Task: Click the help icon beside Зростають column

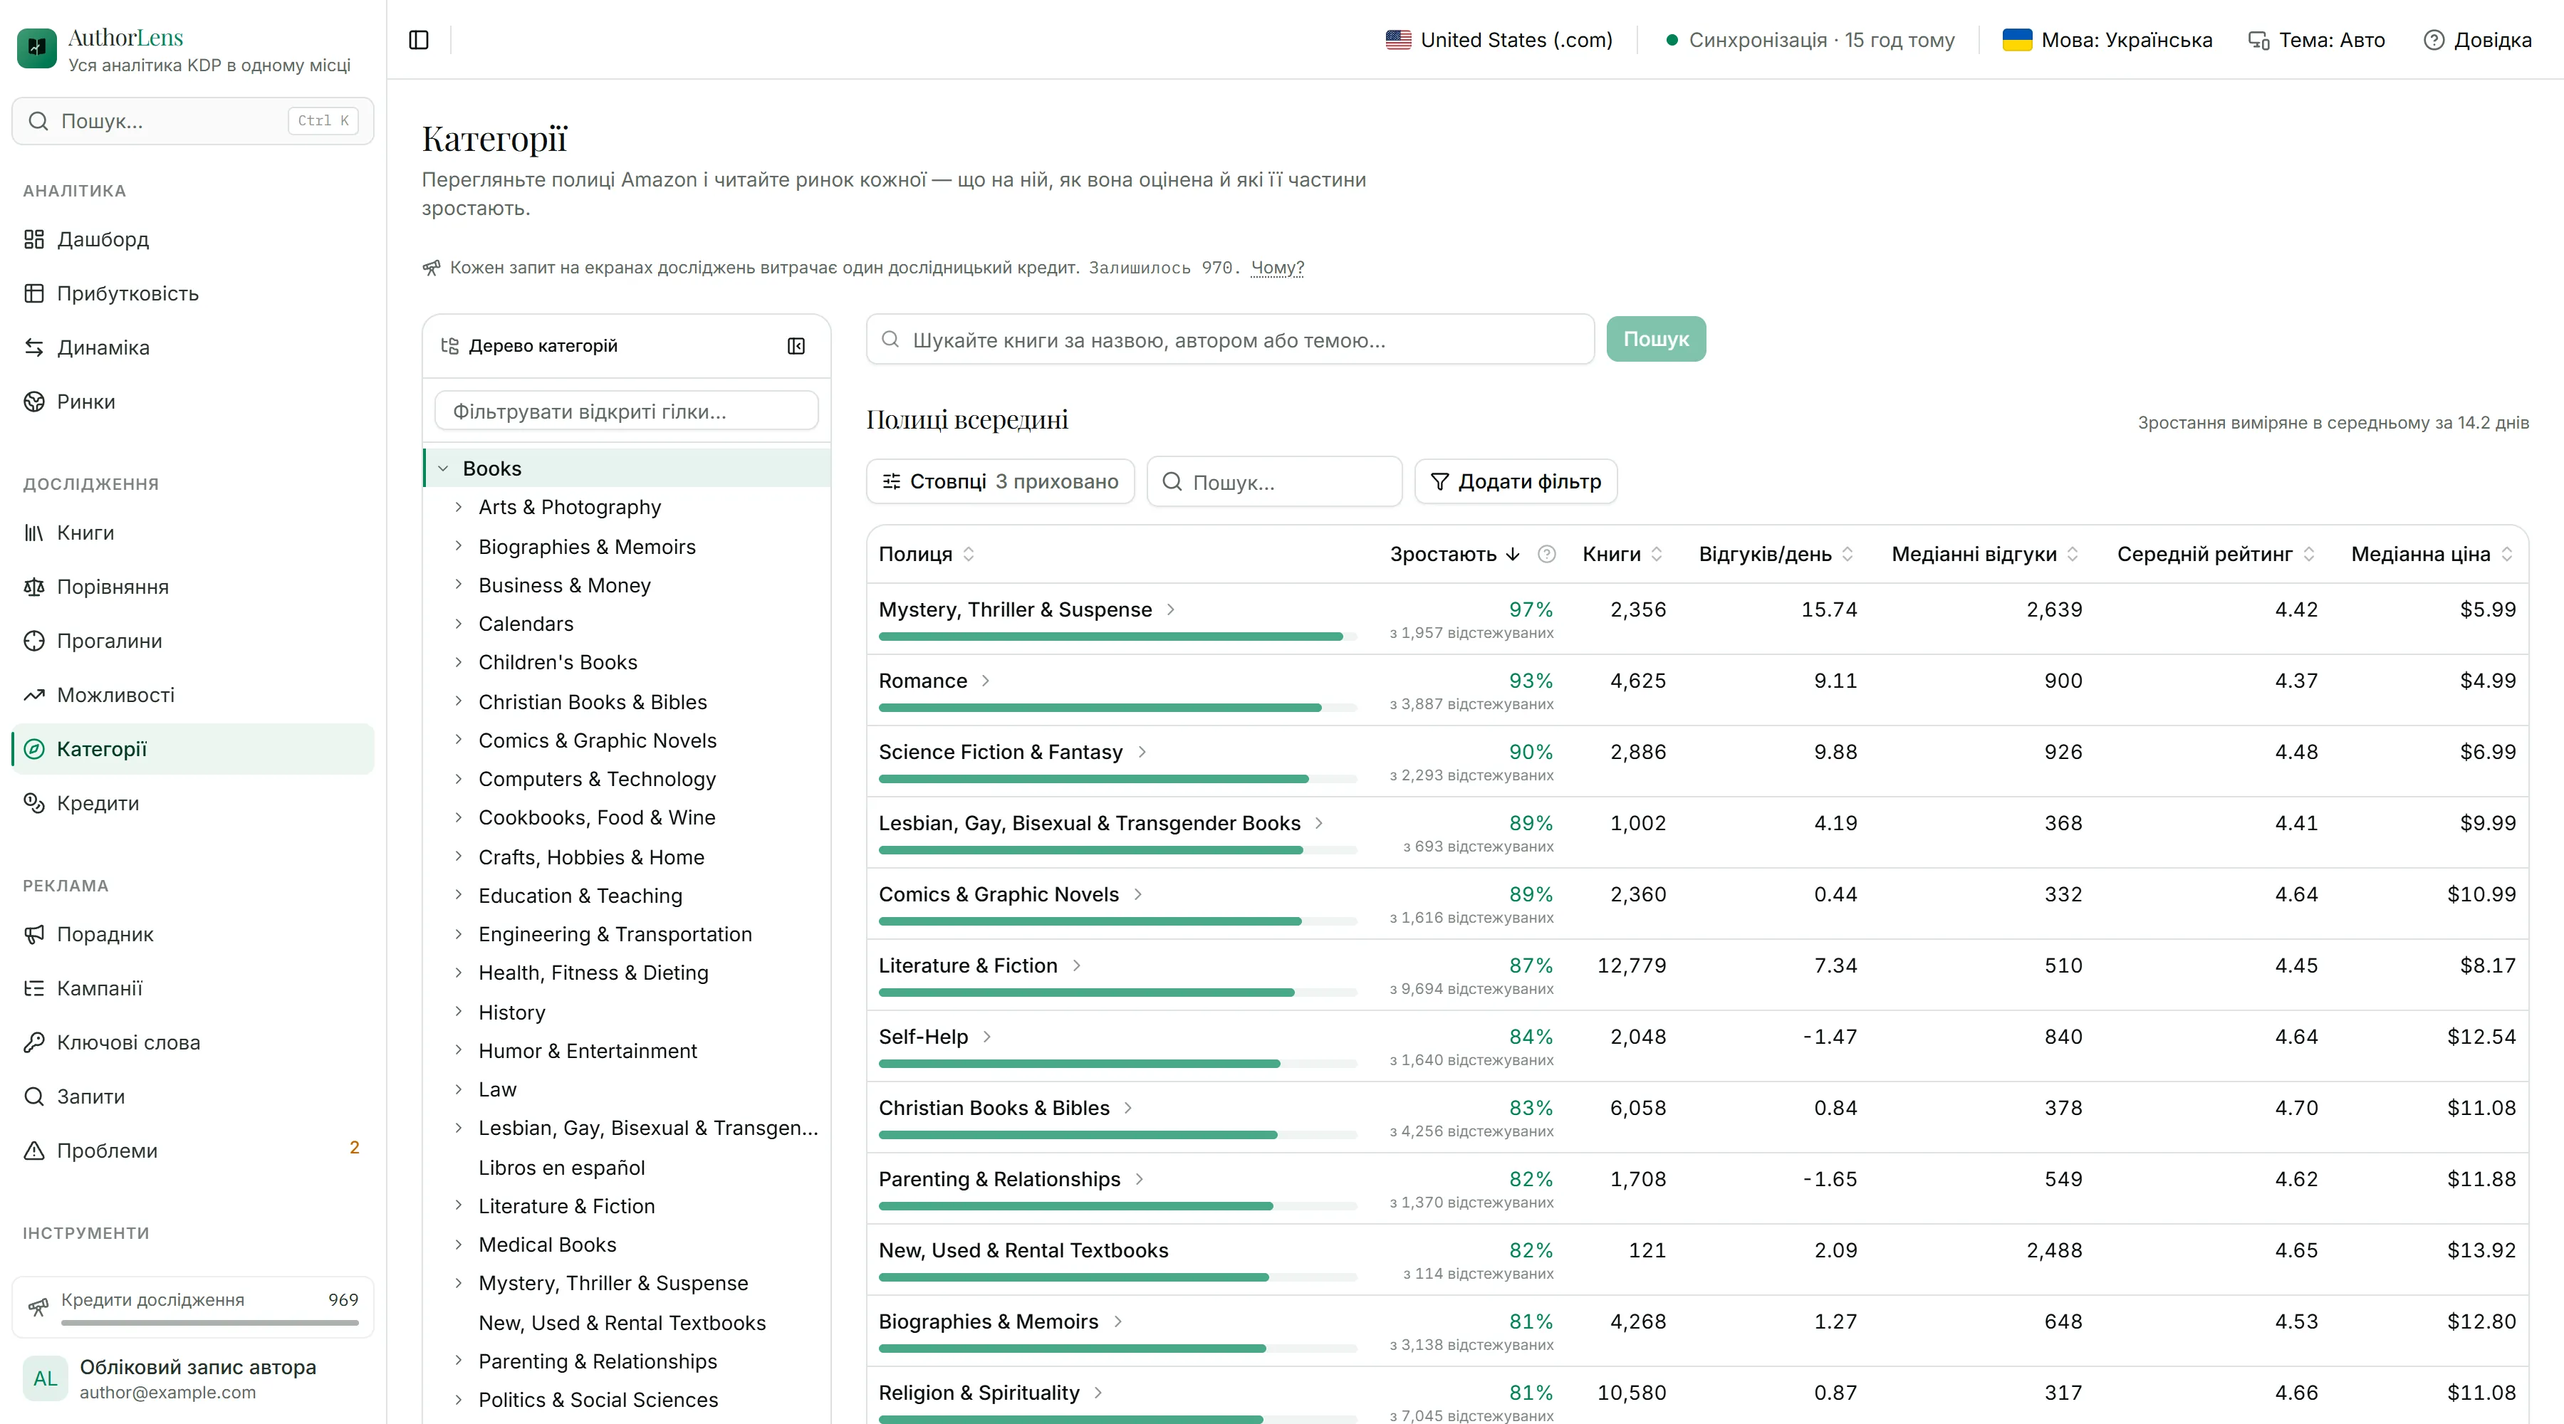Action: (1546, 554)
